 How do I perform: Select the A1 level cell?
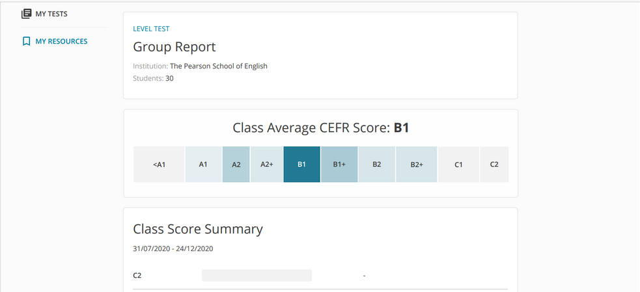click(x=203, y=165)
